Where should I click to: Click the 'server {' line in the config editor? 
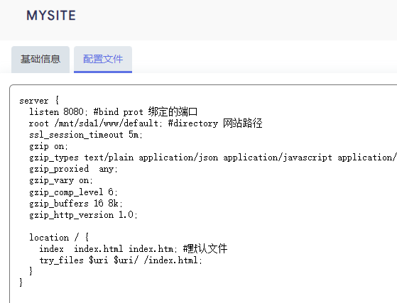point(39,101)
